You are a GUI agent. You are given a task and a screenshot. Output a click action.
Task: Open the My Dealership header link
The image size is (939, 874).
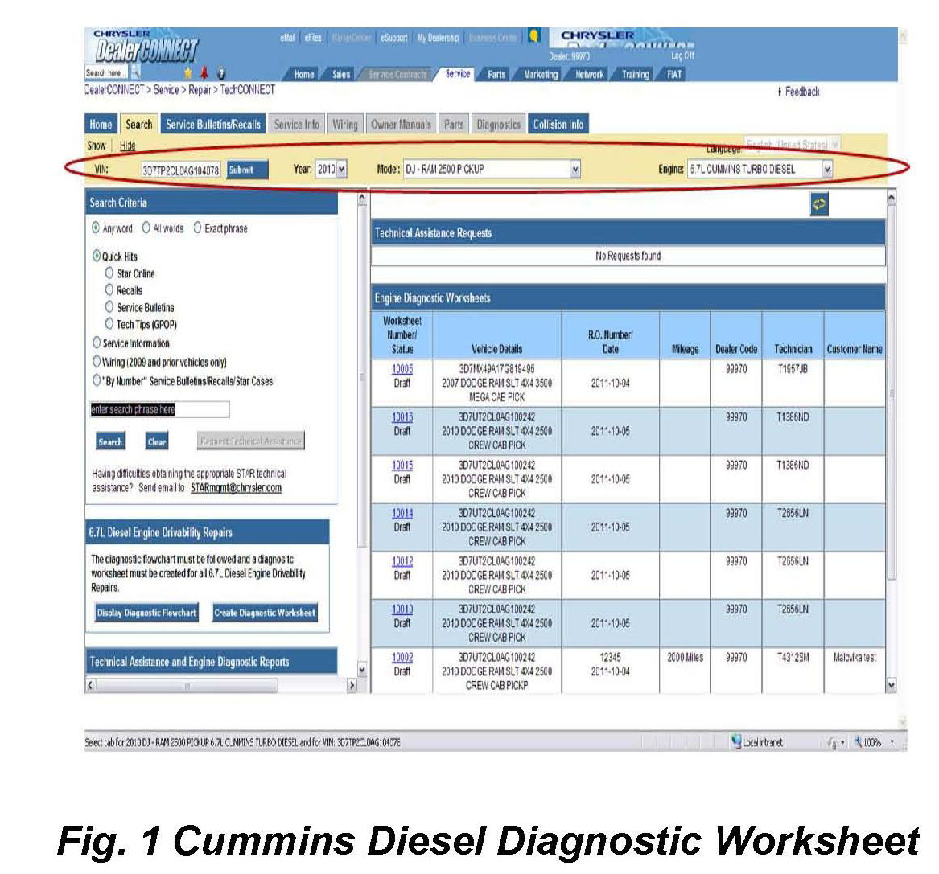(x=438, y=38)
